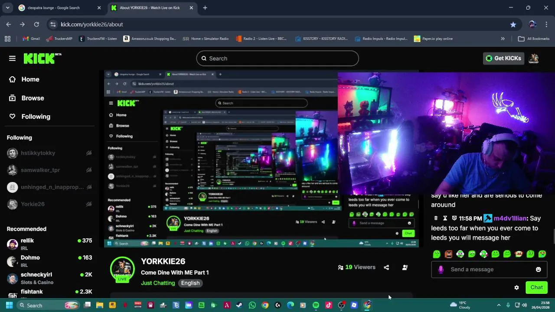
Task: Pick the first green smiling emote
Action: click(437, 254)
